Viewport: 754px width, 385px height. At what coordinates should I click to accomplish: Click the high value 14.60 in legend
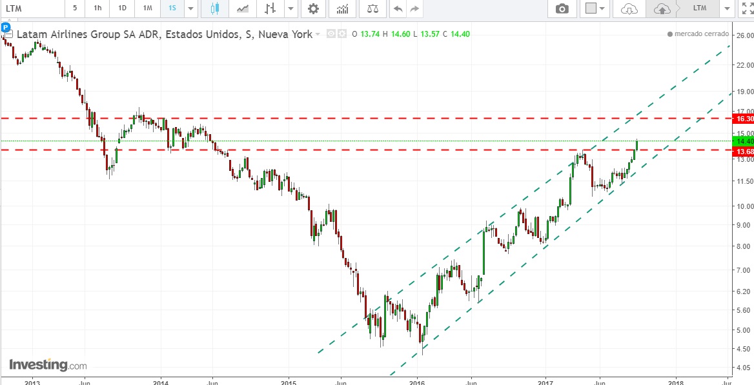[x=400, y=34]
